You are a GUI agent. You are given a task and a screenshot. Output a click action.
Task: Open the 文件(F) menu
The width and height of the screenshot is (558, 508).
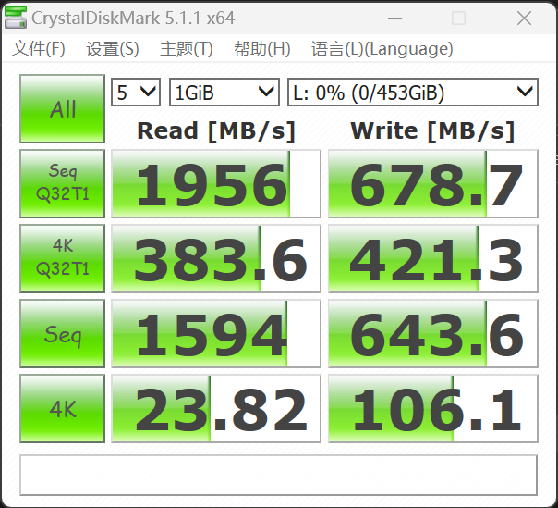pos(39,48)
